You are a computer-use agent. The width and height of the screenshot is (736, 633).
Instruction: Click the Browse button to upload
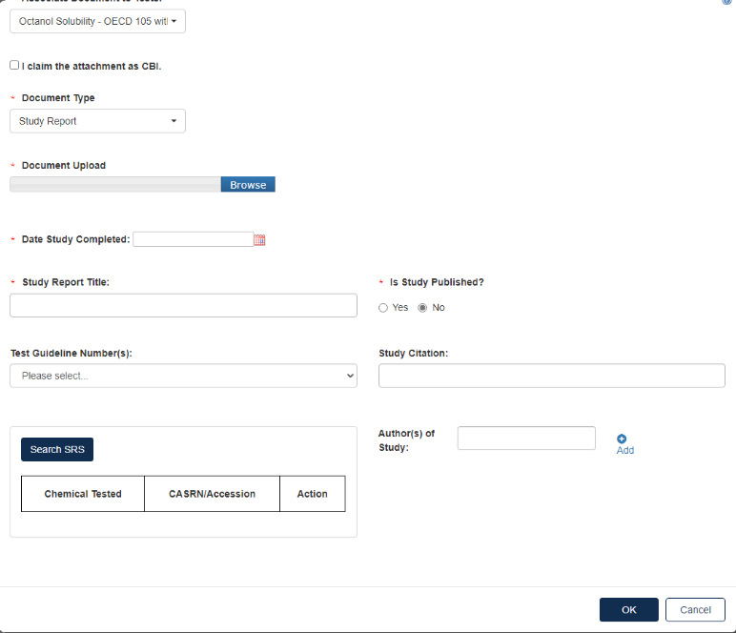[248, 185]
